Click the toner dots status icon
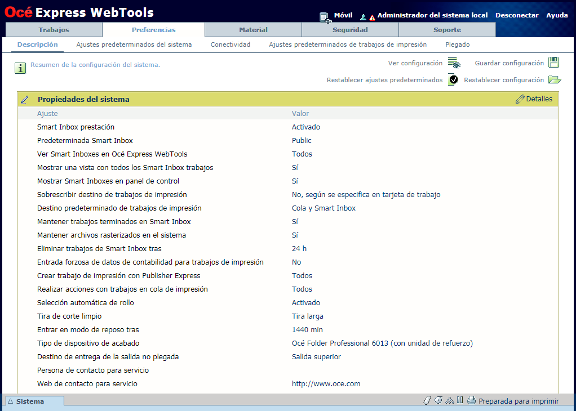Screen dimensions: 576x411 point(450,400)
